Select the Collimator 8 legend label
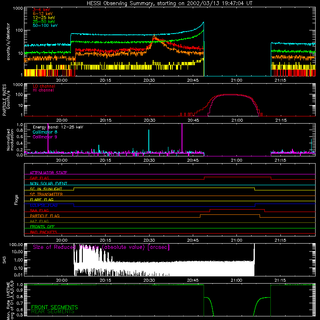The image size is (320, 320). (45, 132)
